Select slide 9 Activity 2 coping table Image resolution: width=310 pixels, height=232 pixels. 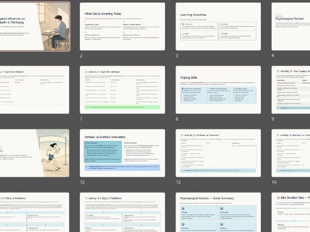point(291,90)
